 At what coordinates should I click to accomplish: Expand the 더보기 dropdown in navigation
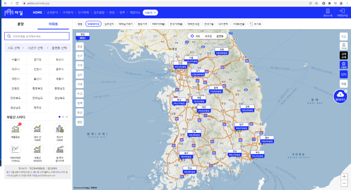point(150,13)
